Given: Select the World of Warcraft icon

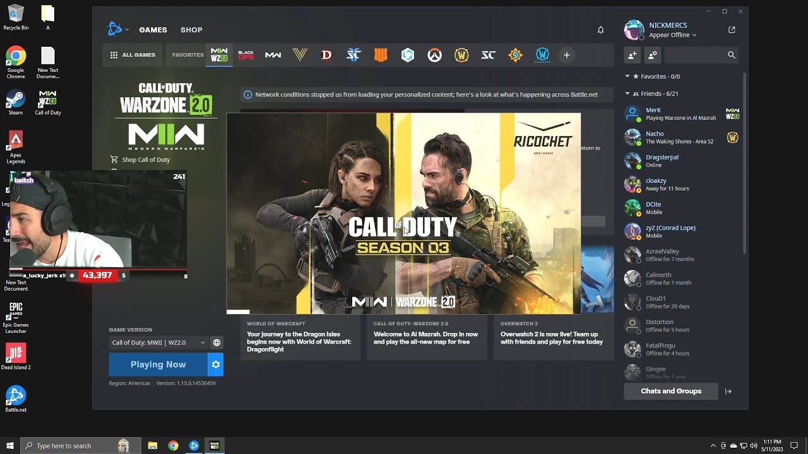Looking at the screenshot, I should 461,55.
